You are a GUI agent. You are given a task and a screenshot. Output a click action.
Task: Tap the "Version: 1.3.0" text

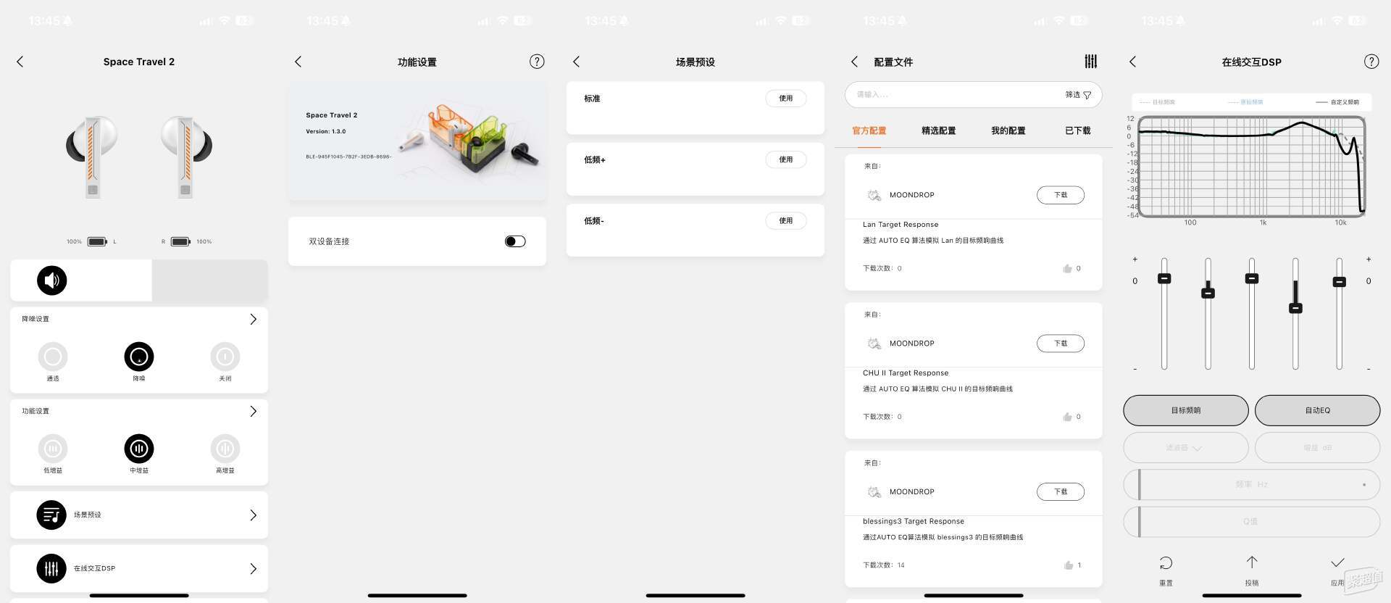coord(326,132)
